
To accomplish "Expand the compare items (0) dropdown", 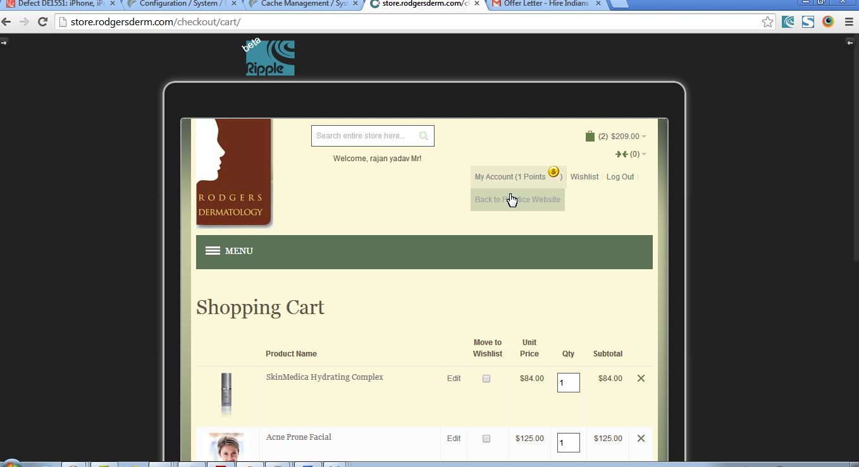I will pyautogui.click(x=631, y=154).
